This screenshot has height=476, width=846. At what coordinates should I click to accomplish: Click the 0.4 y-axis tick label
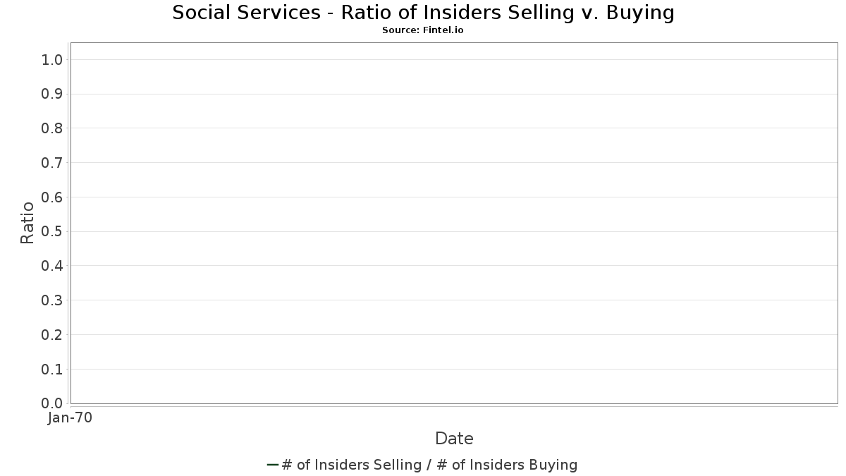53,266
